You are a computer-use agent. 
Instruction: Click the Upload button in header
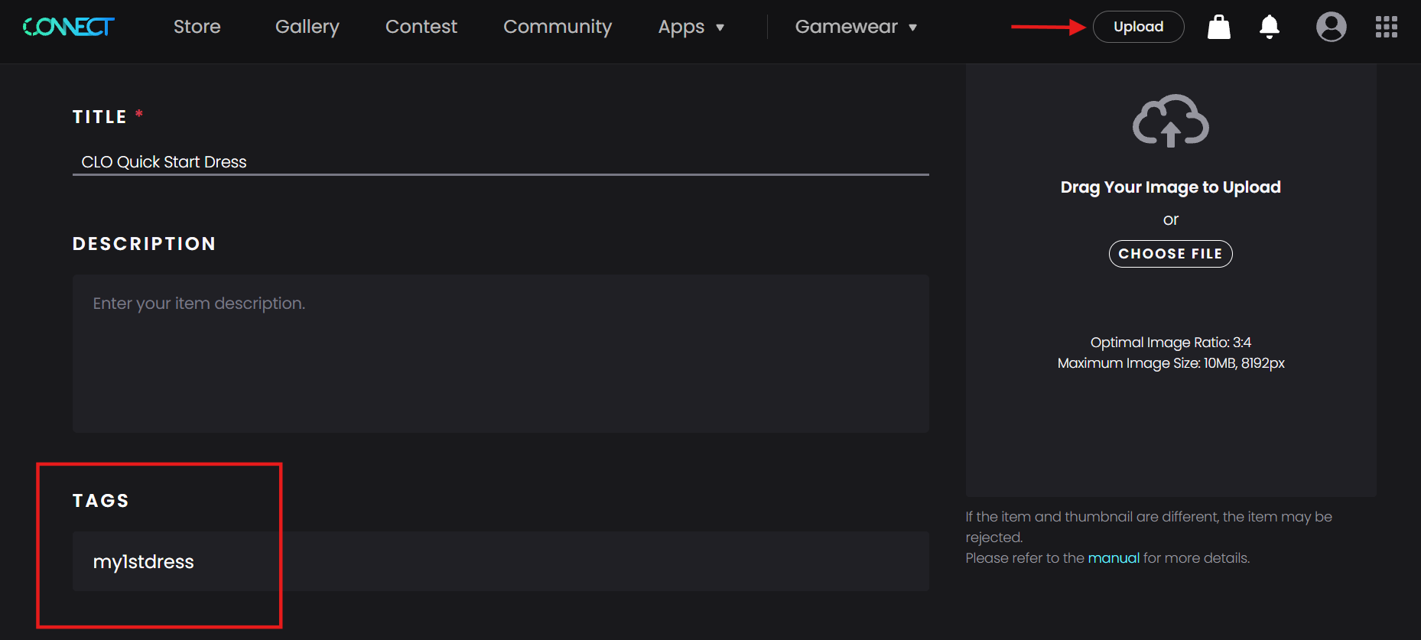pyautogui.click(x=1138, y=27)
